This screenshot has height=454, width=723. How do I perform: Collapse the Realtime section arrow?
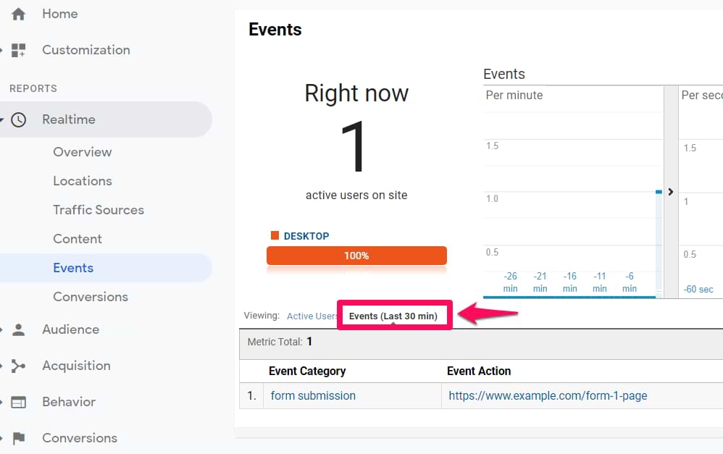[3, 120]
